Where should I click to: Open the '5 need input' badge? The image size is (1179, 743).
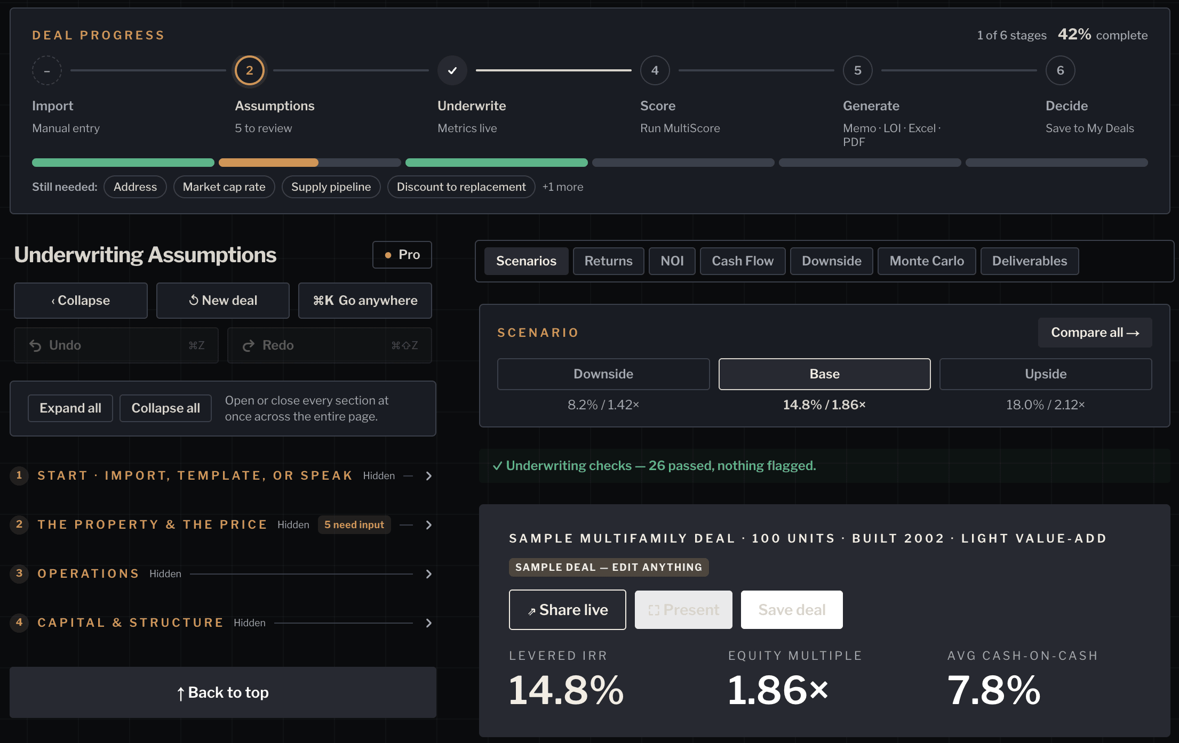pos(354,525)
